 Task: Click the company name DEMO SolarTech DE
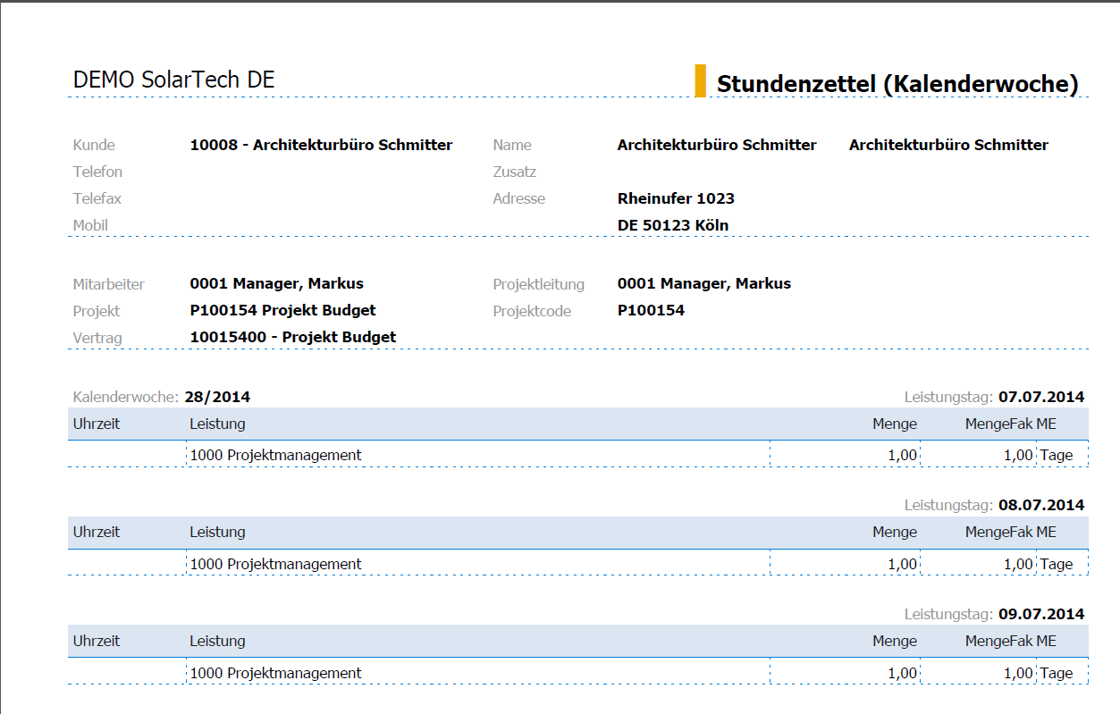[173, 80]
